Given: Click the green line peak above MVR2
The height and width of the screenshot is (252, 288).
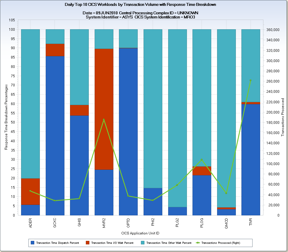Looking at the screenshot, I should point(103,119).
